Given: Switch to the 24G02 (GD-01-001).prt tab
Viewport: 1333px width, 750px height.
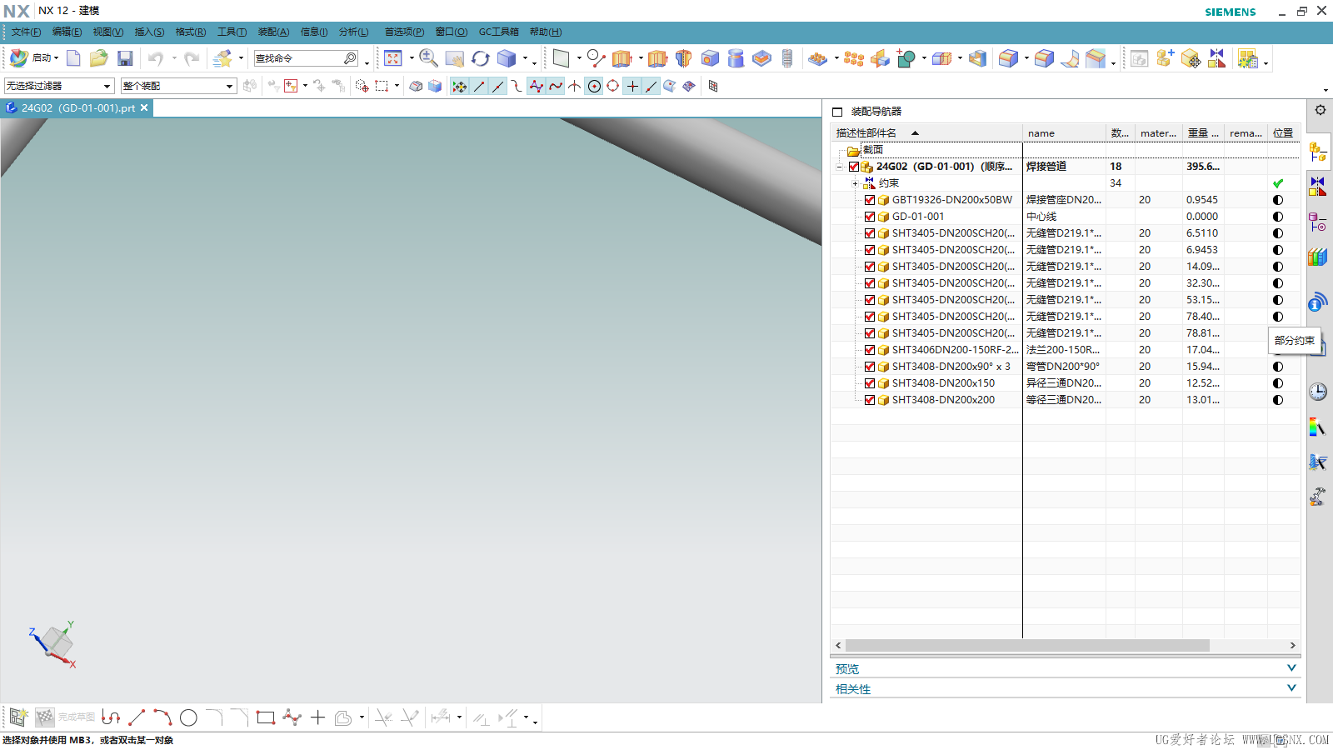Looking at the screenshot, I should (77, 107).
